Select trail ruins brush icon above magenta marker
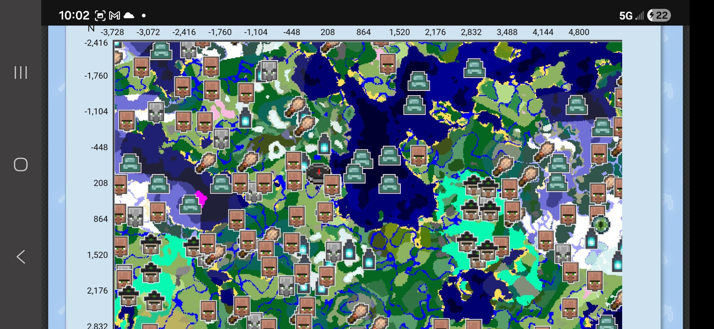Viewport: 714px width, 329px height. click(205, 162)
